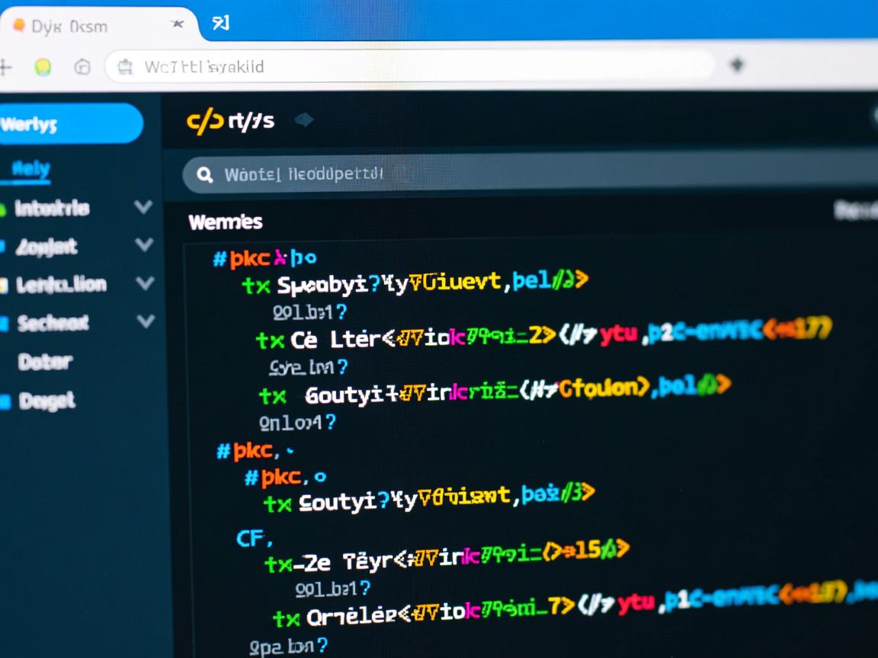The height and width of the screenshot is (658, 878).
Task: Open the Doter sidebar item
Action: [x=46, y=361]
